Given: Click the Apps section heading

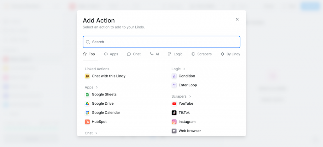Looking at the screenshot, I should click(x=89, y=87).
